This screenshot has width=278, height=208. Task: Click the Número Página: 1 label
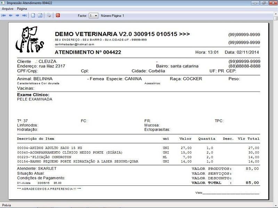click(113, 16)
